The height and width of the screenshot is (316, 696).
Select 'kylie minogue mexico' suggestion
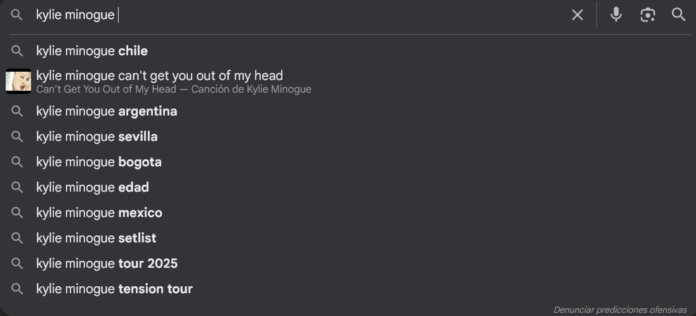coord(348,213)
